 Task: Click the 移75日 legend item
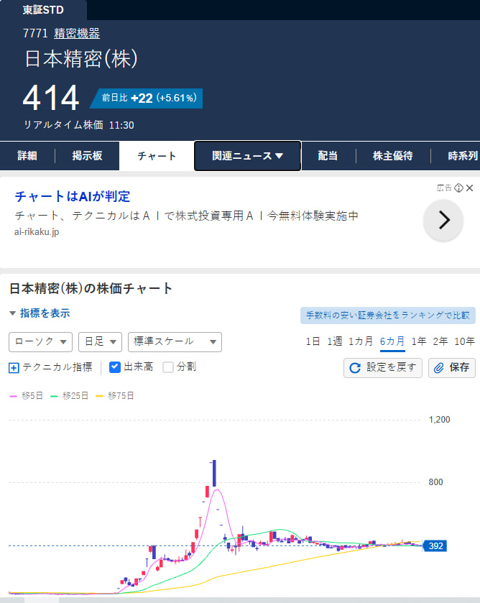115,396
